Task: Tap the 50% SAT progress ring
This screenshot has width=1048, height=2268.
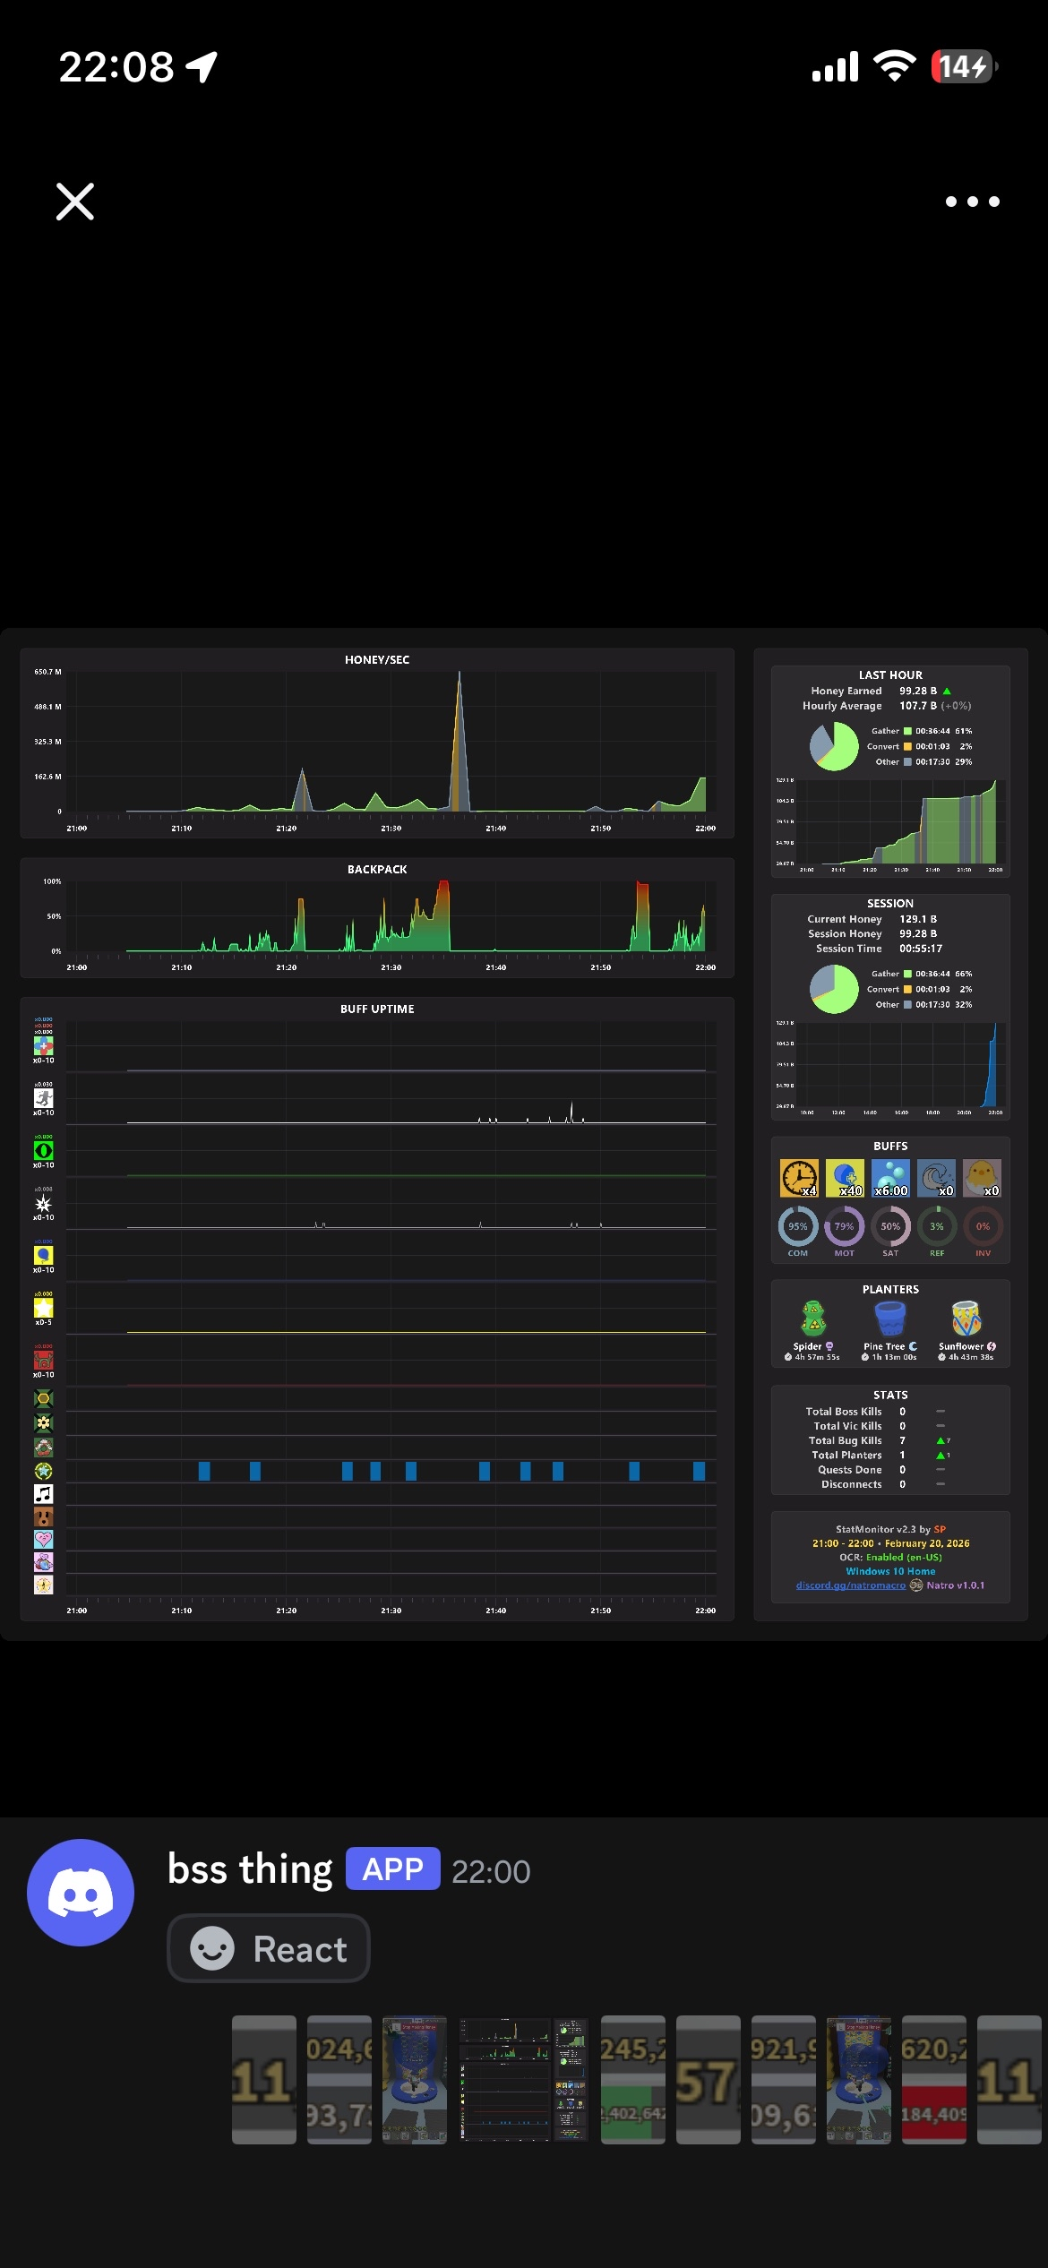Action: [x=890, y=1226]
